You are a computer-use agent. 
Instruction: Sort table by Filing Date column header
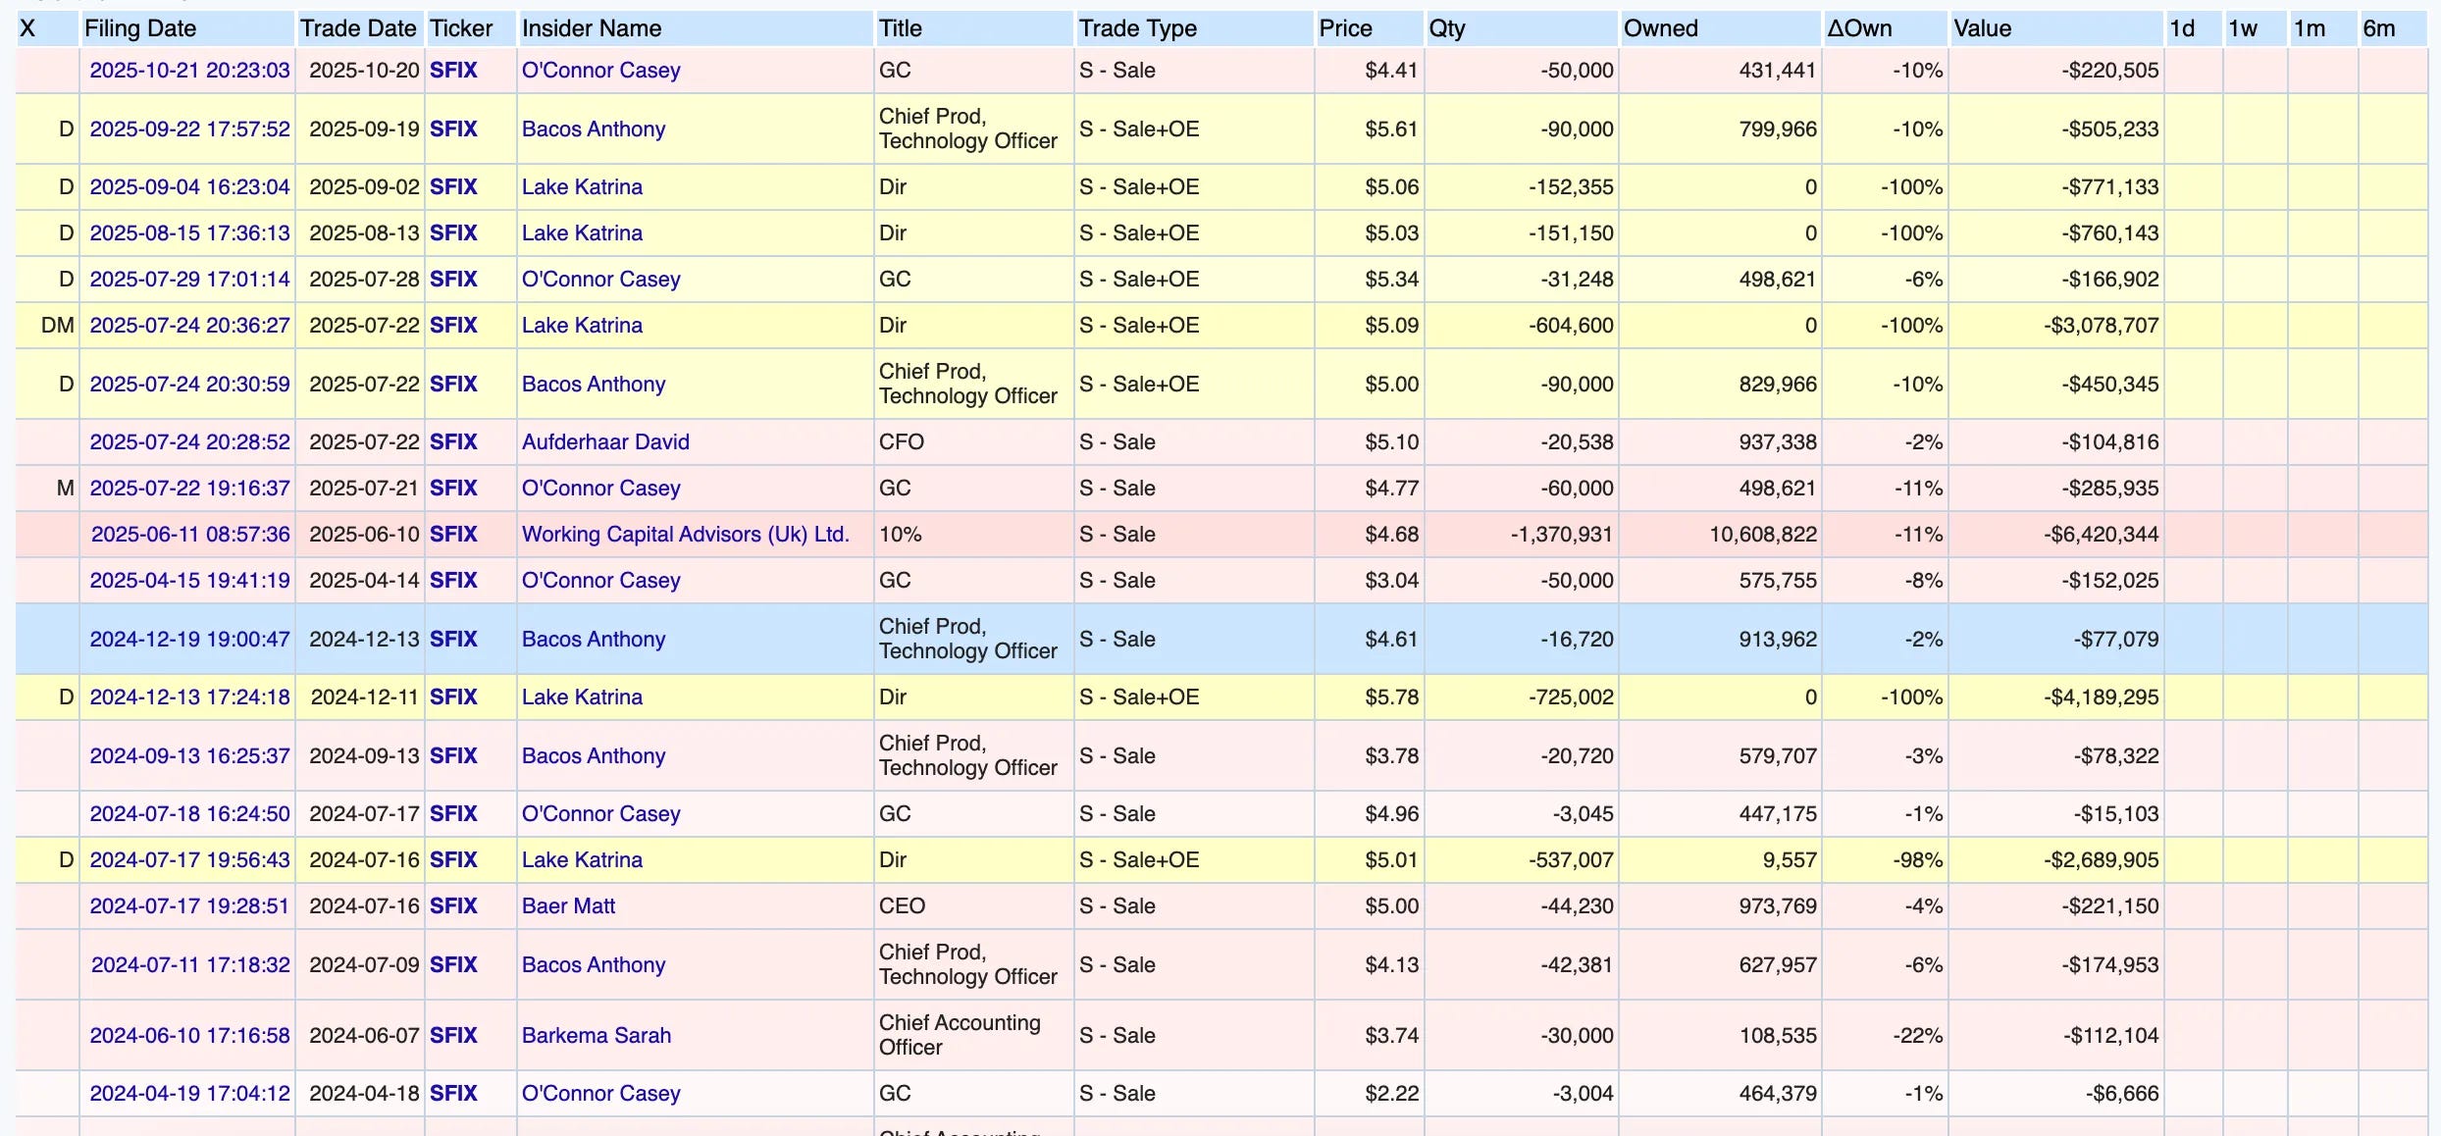click(140, 28)
